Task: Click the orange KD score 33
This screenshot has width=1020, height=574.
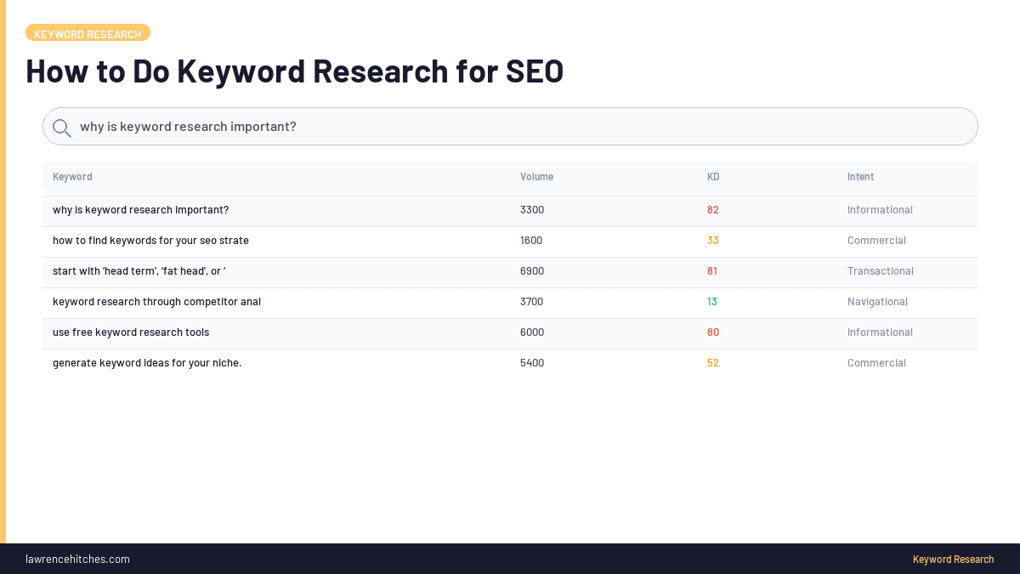Action: (x=713, y=240)
